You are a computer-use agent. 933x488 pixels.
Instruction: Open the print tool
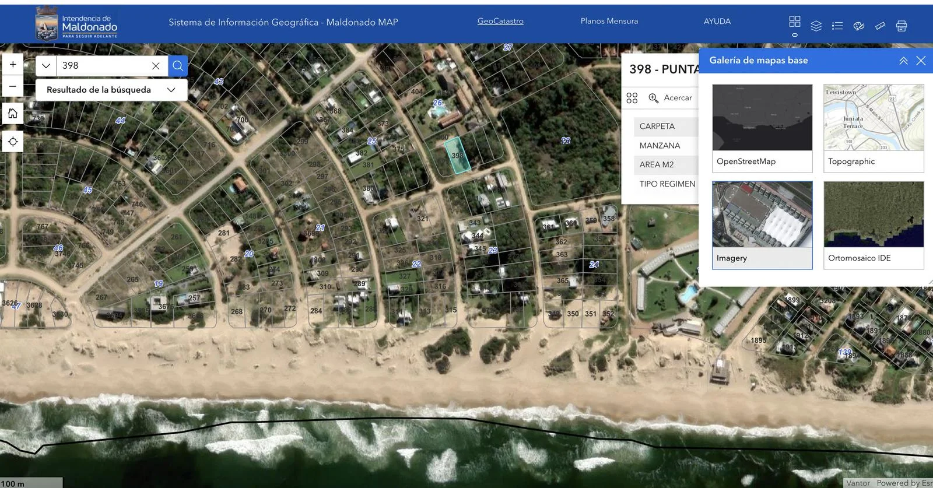tap(902, 26)
